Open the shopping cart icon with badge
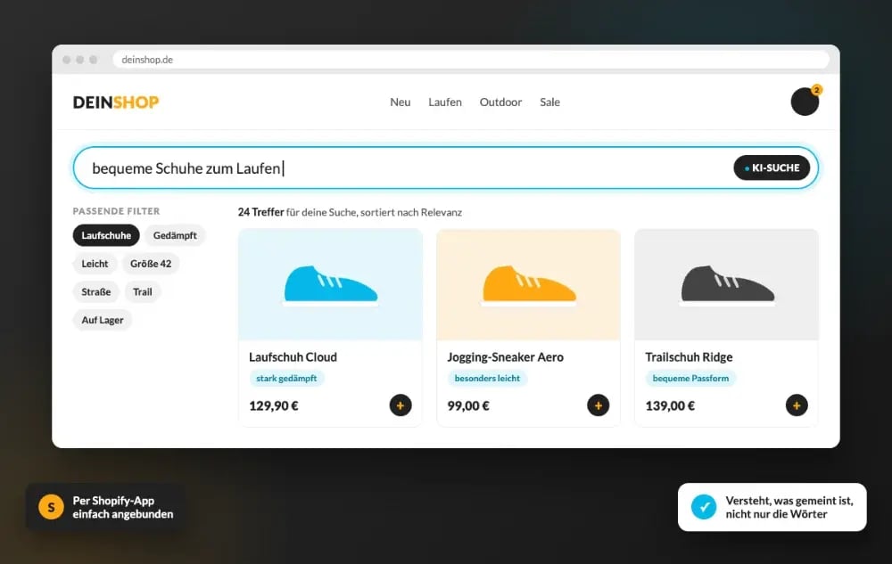 (805, 102)
